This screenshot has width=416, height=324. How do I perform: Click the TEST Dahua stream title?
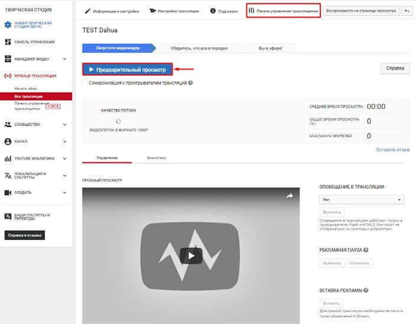[100, 30]
